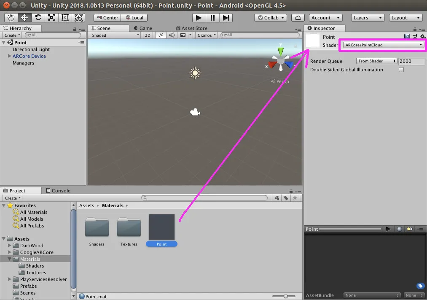Click the Persp projection label
427x300 pixels.
point(280,81)
